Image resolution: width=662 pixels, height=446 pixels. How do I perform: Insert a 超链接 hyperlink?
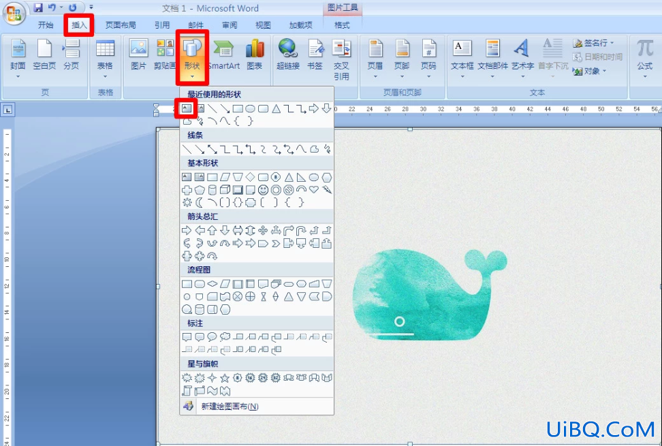tap(288, 55)
